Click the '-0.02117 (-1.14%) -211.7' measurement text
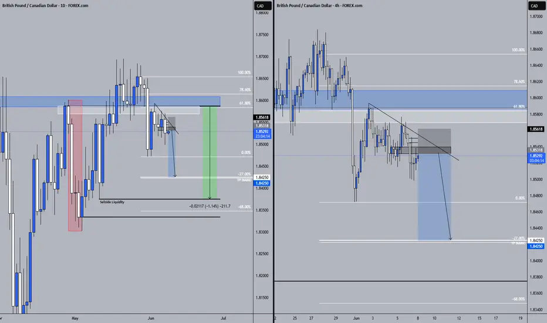 pyautogui.click(x=210, y=206)
